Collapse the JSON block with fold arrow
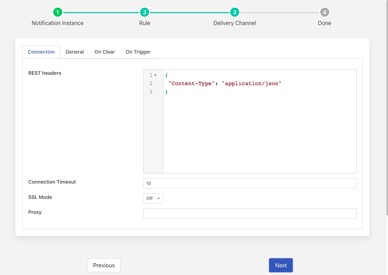This screenshot has width=388, height=275. pyautogui.click(x=155, y=75)
